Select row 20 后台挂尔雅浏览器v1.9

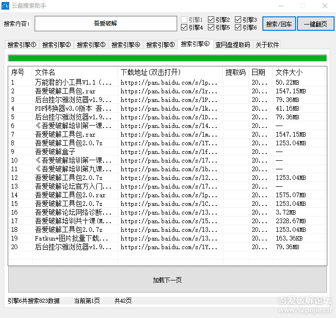168,247
